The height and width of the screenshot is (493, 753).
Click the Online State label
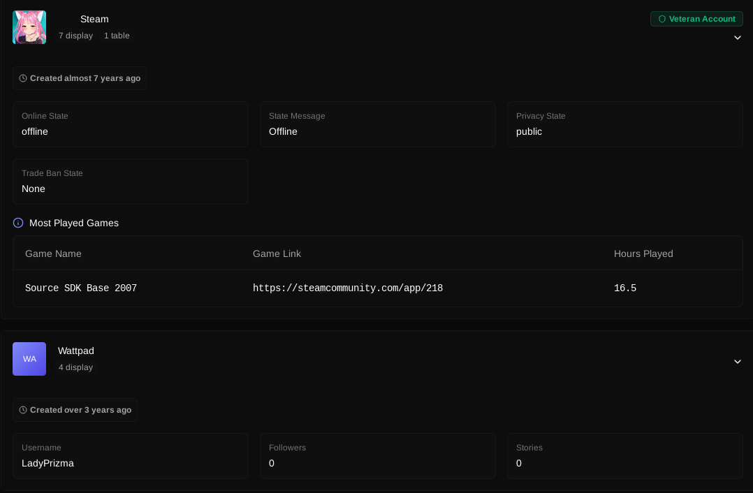[x=45, y=116]
